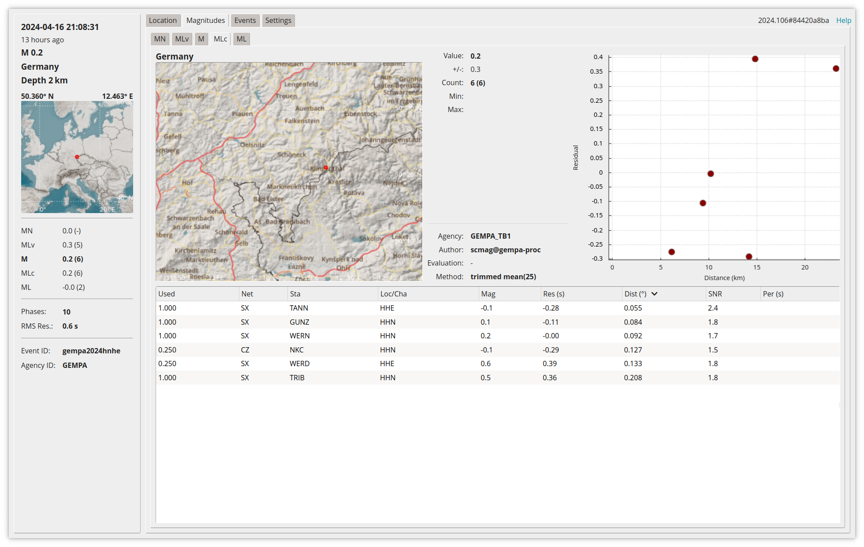864x547 pixels.
Task: Select the MLv magnitude tab
Action: coord(182,39)
